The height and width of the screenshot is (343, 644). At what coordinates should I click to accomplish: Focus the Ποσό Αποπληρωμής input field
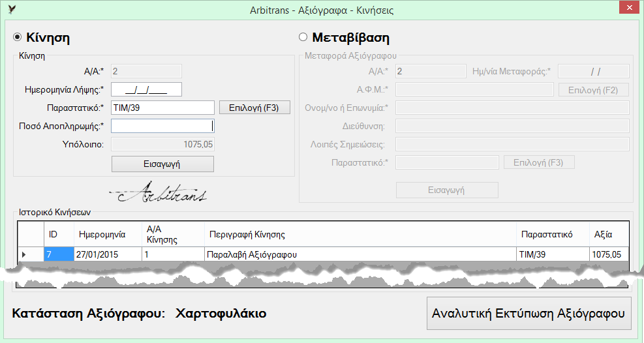coord(162,126)
